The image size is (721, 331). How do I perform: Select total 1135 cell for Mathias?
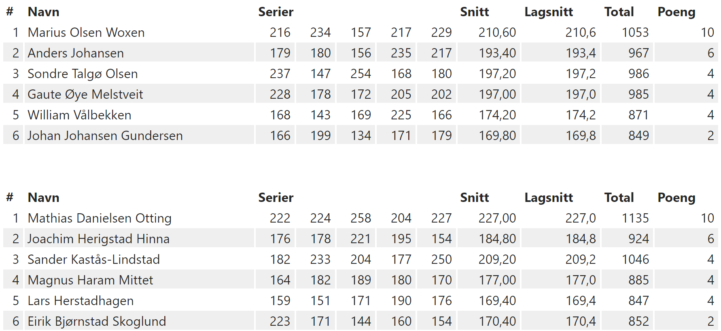click(x=635, y=218)
